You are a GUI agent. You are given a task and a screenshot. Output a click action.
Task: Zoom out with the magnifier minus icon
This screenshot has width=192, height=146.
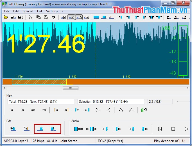click(131, 110)
